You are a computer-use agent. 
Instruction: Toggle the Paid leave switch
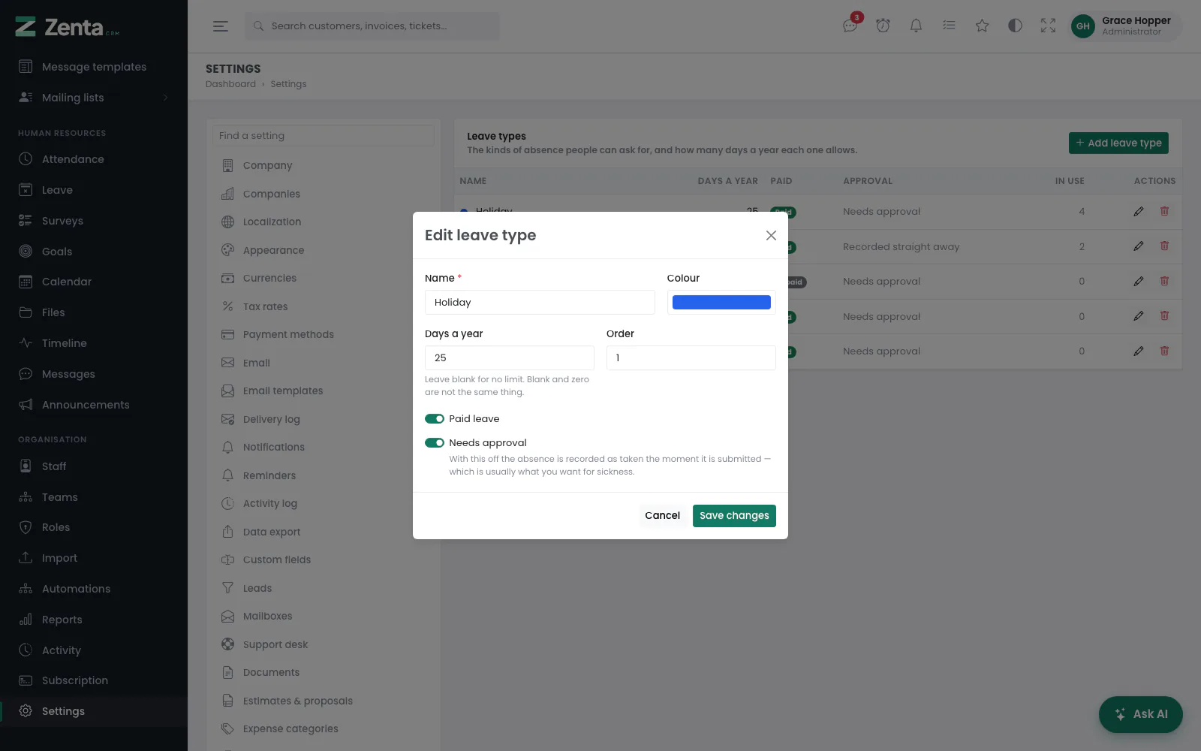(435, 419)
